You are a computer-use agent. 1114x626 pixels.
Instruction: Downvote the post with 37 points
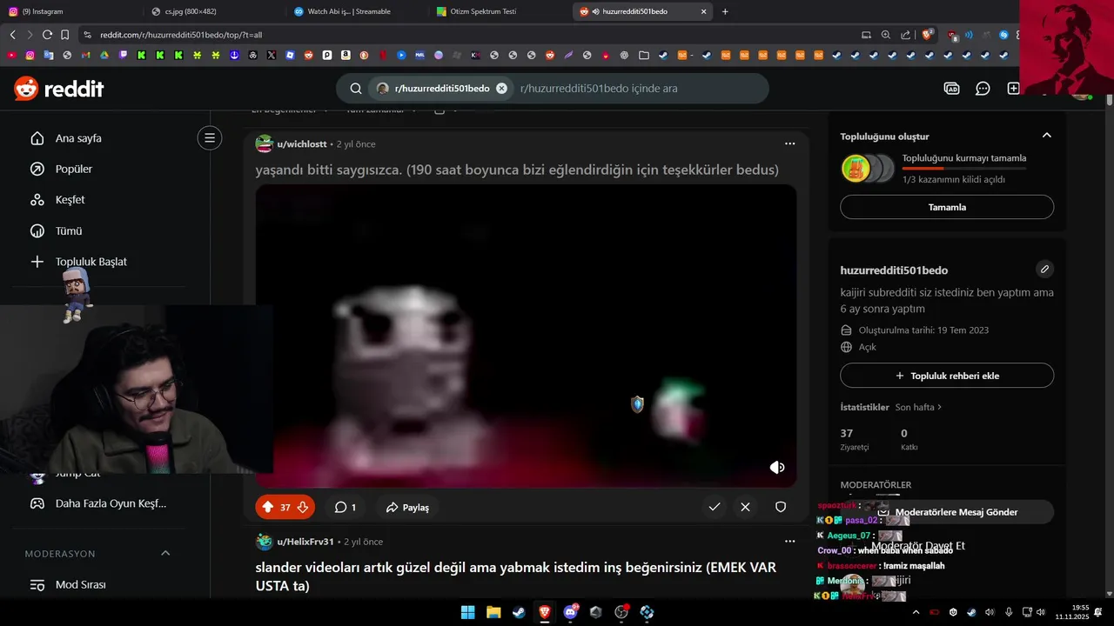click(x=303, y=507)
